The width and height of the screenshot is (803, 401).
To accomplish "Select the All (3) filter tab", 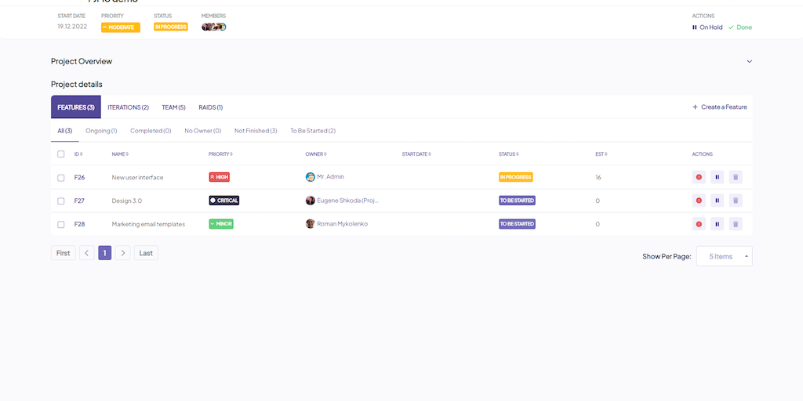I will point(65,131).
